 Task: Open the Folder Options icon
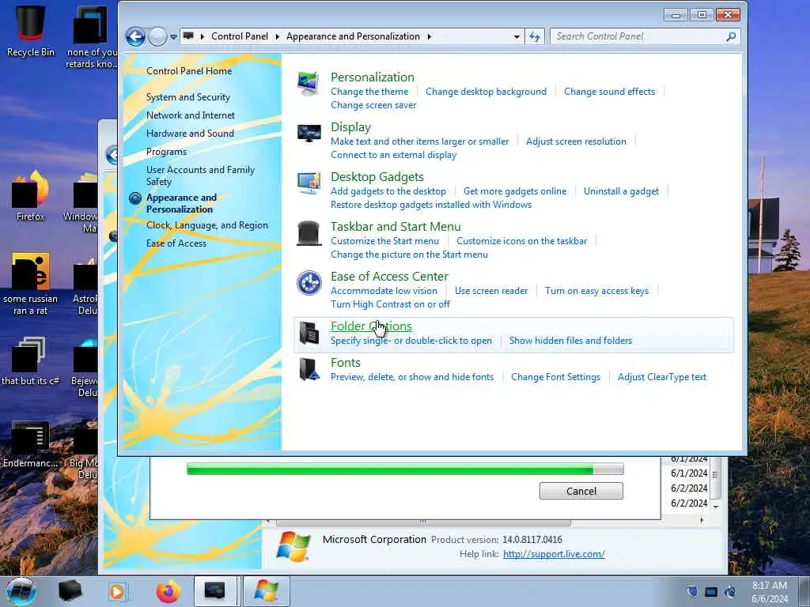[x=309, y=333]
